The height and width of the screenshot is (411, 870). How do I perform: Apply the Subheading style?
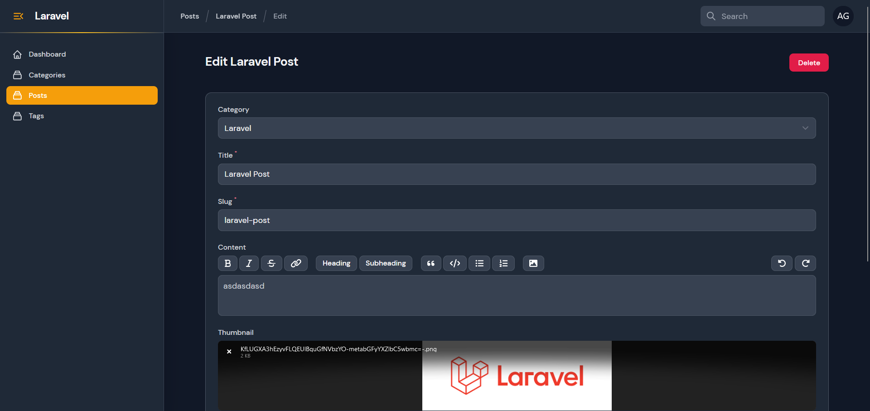click(x=386, y=263)
